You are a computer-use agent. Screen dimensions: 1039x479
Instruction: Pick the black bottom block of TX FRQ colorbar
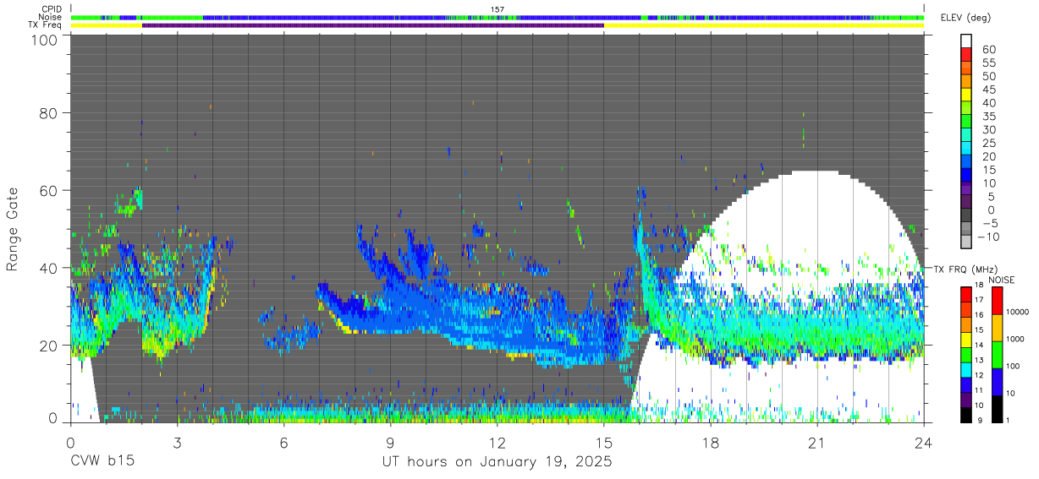click(x=965, y=413)
